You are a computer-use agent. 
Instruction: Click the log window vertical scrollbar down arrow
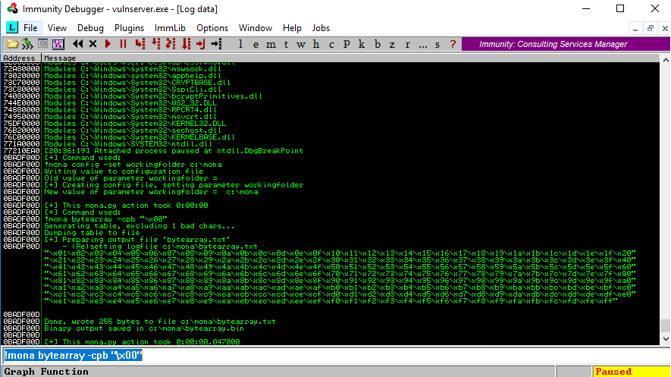coord(665,341)
